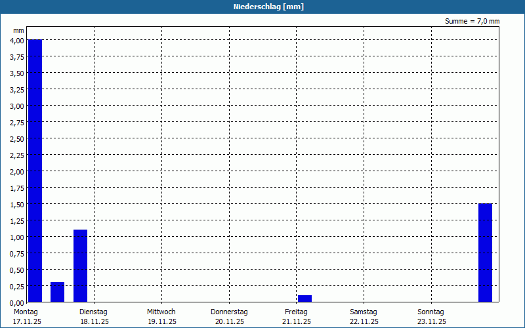The height and width of the screenshot is (328, 525).
Task: Select the 1,10 mm bar before Dienstag
Action: (80, 266)
